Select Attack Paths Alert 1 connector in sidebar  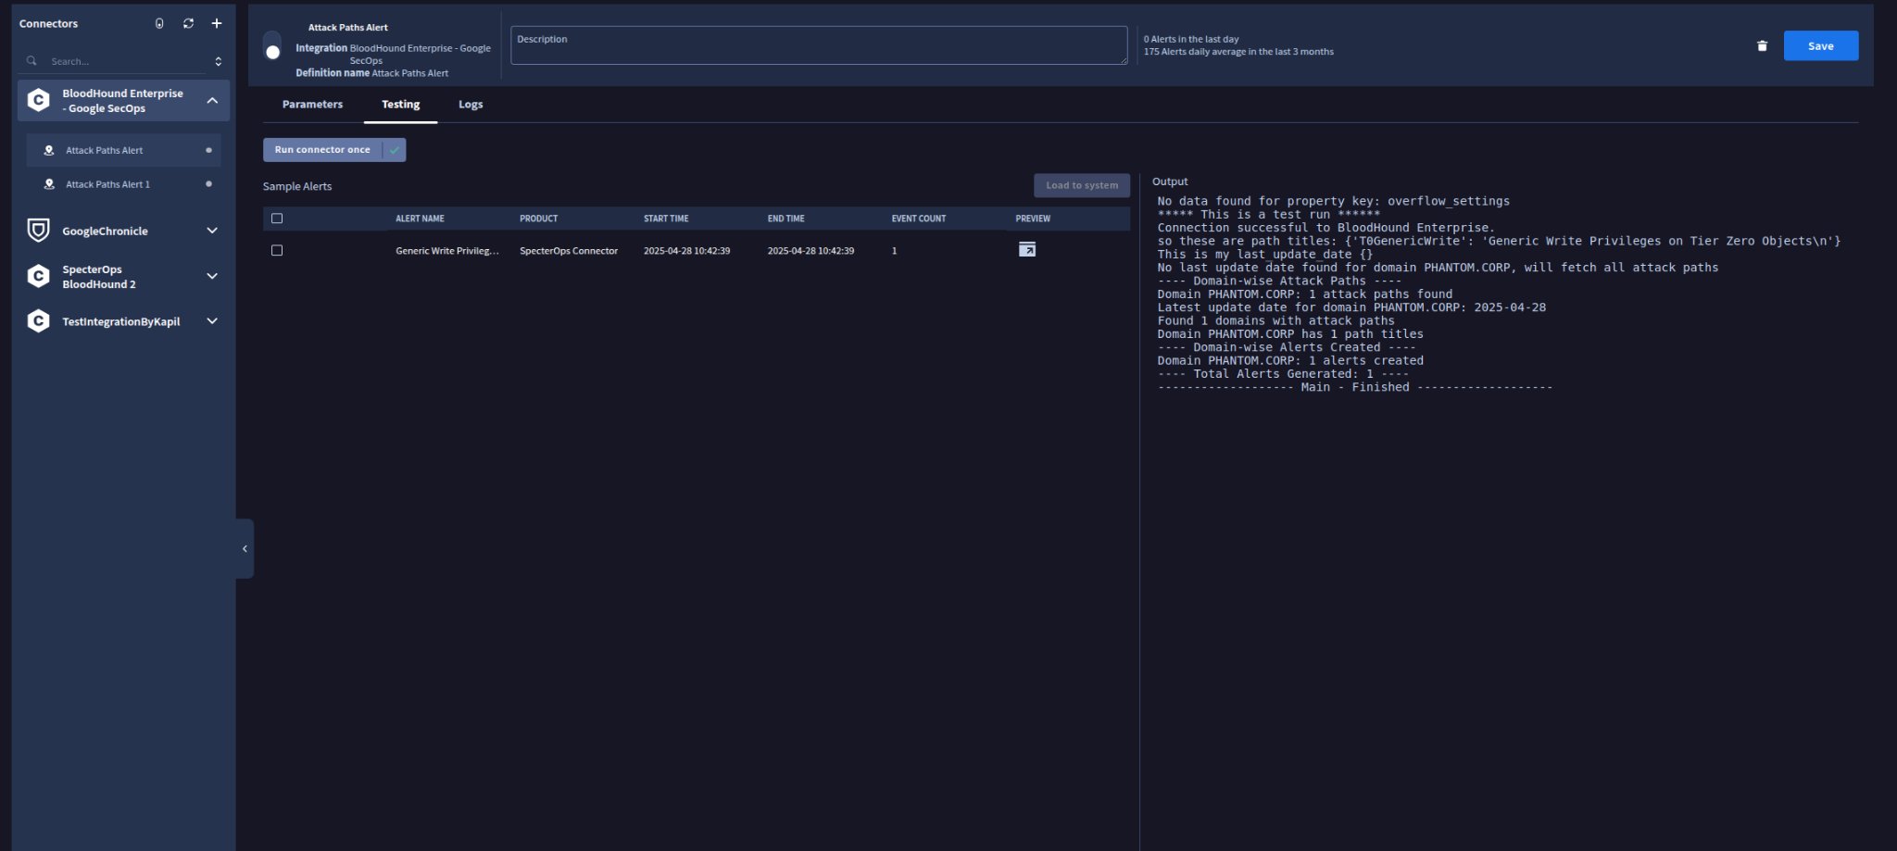click(123, 184)
